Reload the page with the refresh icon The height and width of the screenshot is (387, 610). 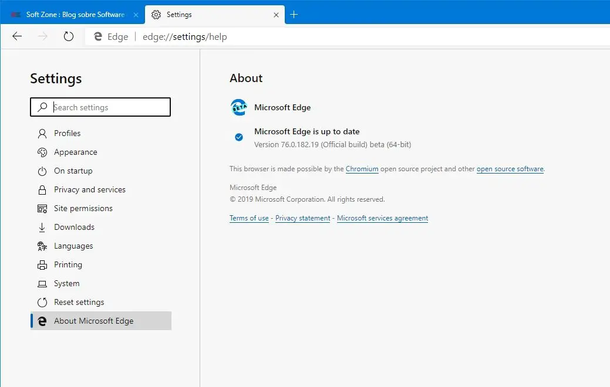69,36
